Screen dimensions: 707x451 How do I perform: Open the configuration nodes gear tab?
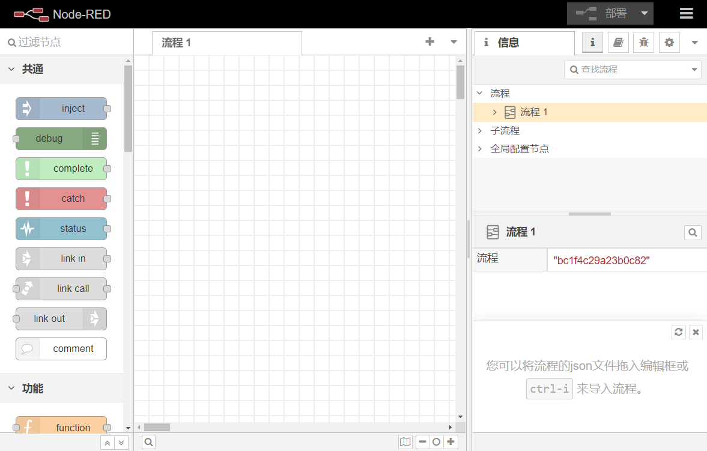coord(669,43)
